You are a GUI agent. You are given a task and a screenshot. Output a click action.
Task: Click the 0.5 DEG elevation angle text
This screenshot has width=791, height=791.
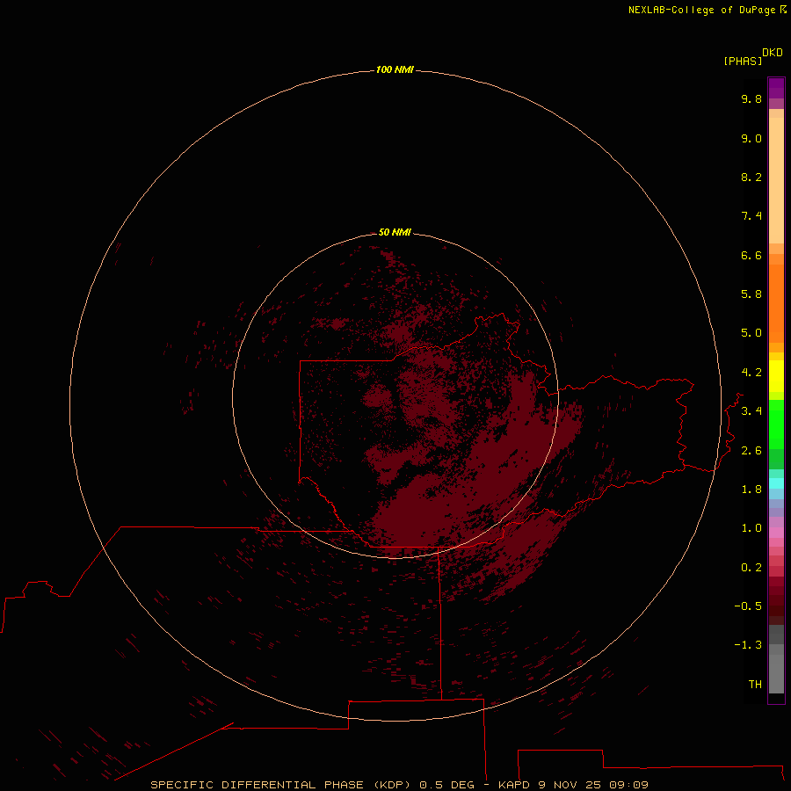click(x=447, y=785)
